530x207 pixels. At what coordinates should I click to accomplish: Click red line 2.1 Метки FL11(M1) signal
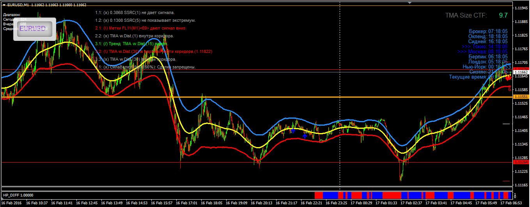[141, 28]
